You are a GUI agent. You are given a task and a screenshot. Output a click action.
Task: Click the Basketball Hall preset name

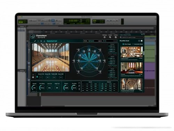(52, 41)
